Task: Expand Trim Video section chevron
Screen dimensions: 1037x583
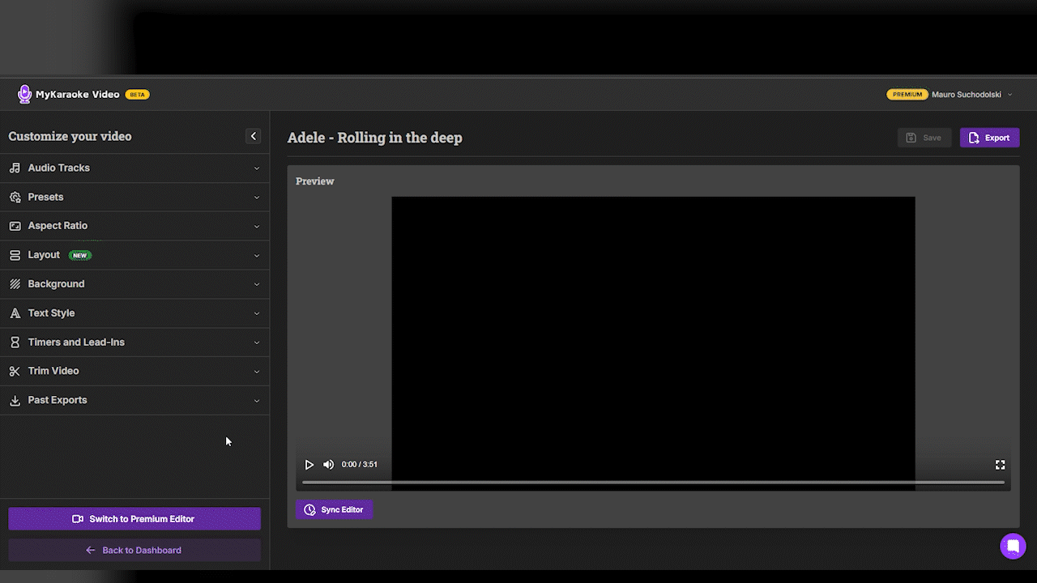Action: click(257, 372)
